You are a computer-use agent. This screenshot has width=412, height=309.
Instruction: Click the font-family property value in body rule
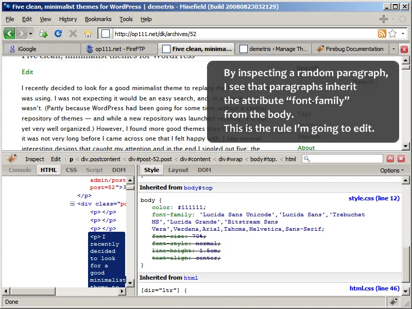[x=259, y=222]
